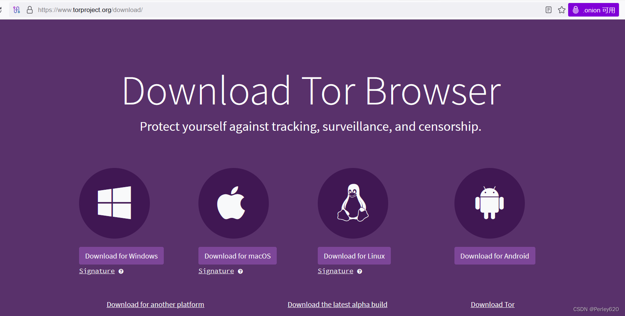Screen dimensions: 625x316
Task: Click the Protect yourself against tracking tagline
Action: [x=311, y=127]
